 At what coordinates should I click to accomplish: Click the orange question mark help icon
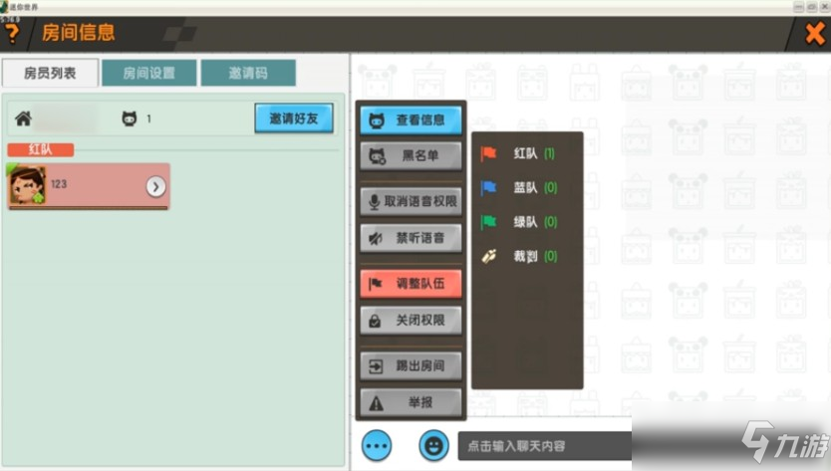[x=12, y=35]
